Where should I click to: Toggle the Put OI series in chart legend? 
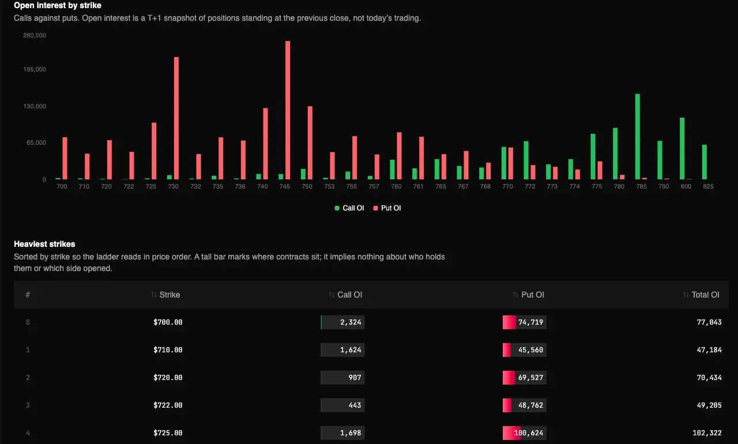[x=387, y=208]
